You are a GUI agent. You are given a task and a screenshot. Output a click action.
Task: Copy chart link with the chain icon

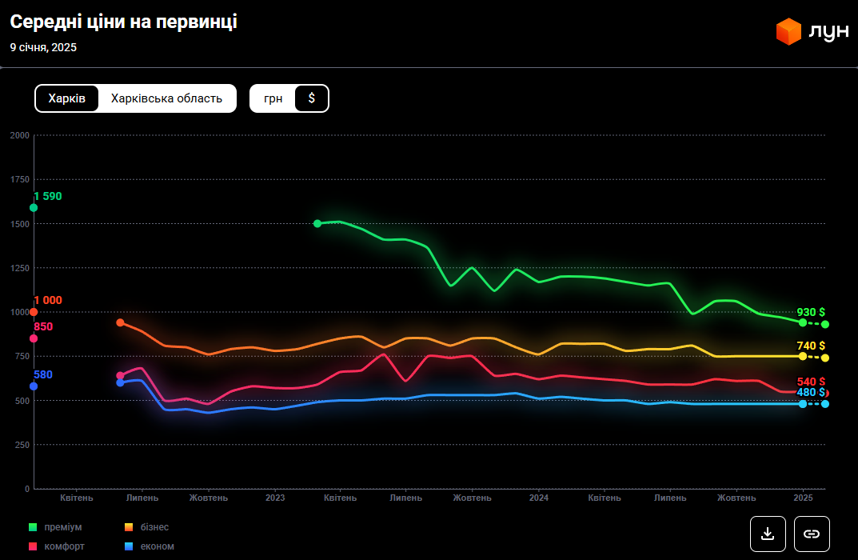point(812,534)
